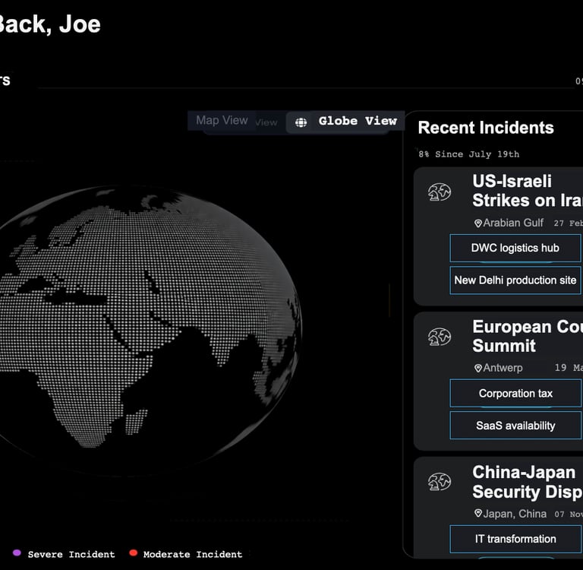Viewport: 583px width, 570px height.
Task: Open the IT transformation tag
Action: [515, 539]
